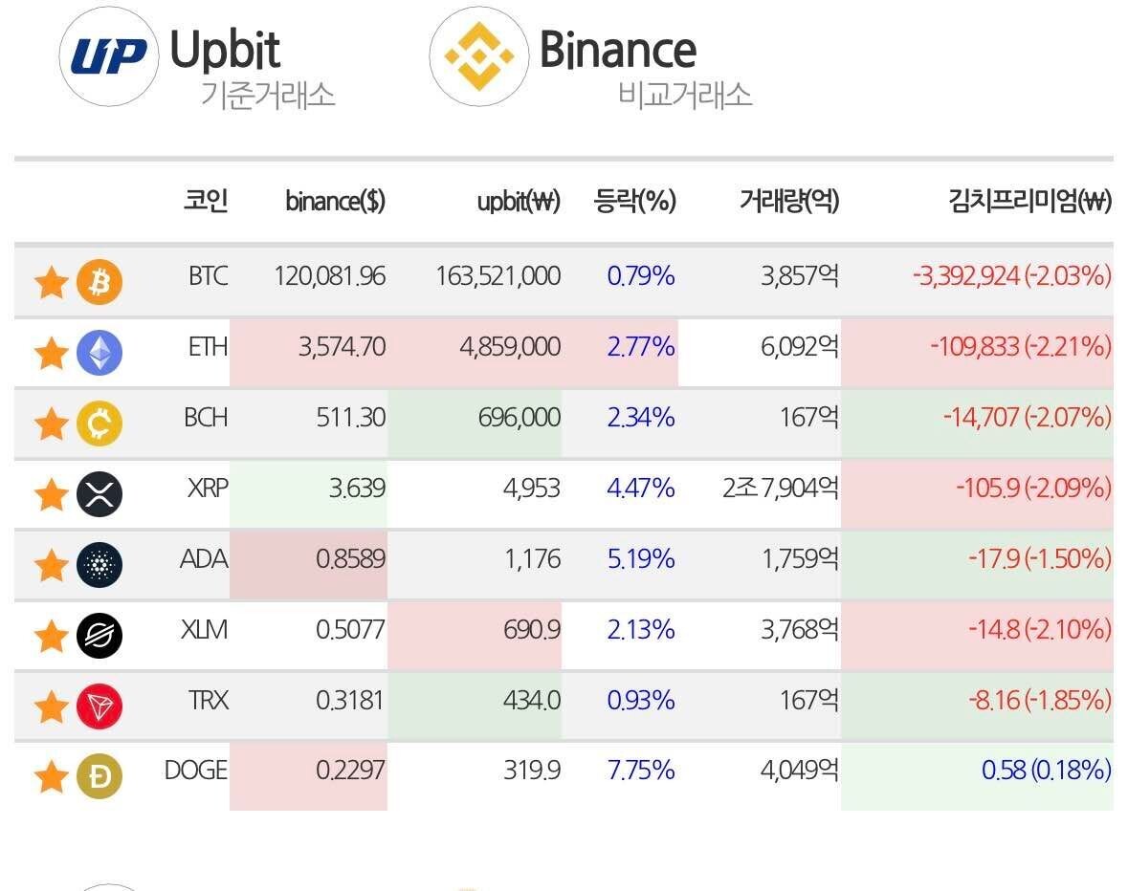Viewport: 1128px width, 891px height.
Task: Sort by the 거래량(억) column header
Action: click(x=788, y=201)
